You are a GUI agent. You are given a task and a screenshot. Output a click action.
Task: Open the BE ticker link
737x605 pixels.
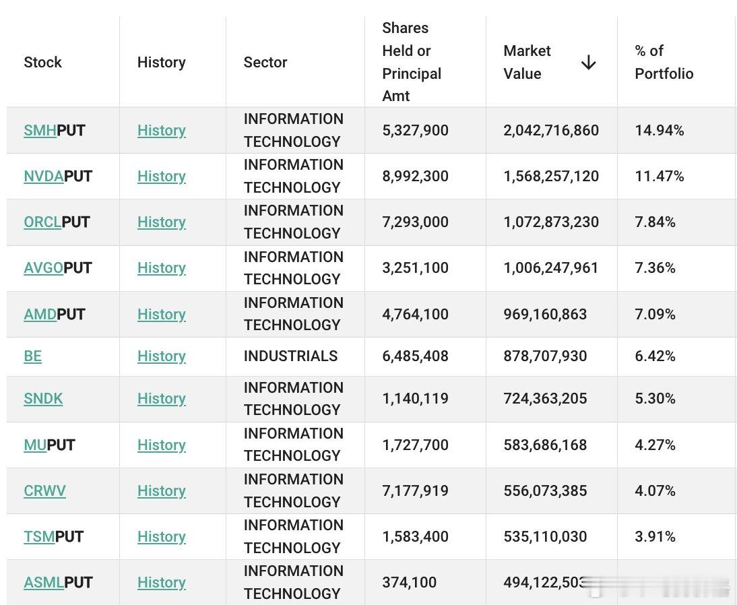[32, 356]
